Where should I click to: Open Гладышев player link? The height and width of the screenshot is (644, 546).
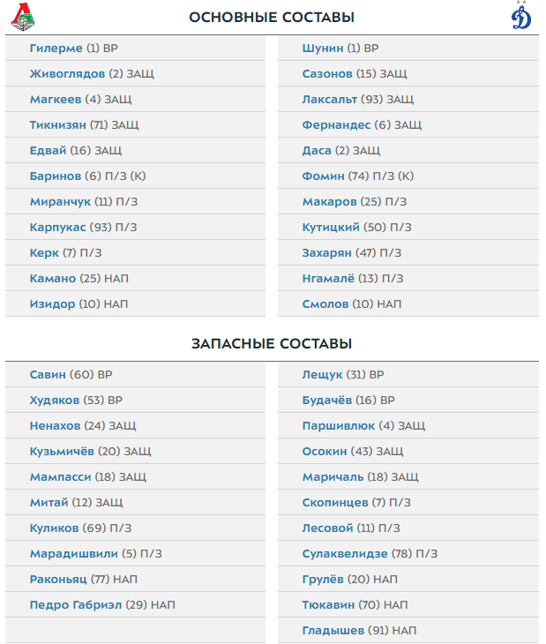(333, 631)
